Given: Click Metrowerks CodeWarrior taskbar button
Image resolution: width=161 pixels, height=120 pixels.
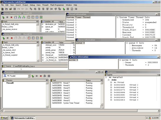Looking at the screenshot, I should pyautogui.click(x=23, y=118).
